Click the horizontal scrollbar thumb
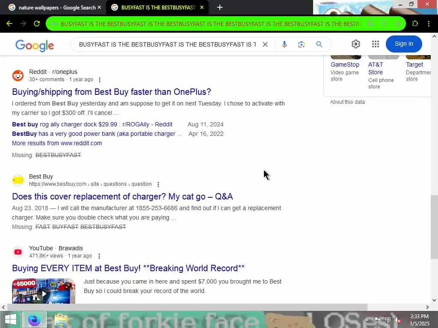Screen dimensions: 438x328 pos(187,307)
